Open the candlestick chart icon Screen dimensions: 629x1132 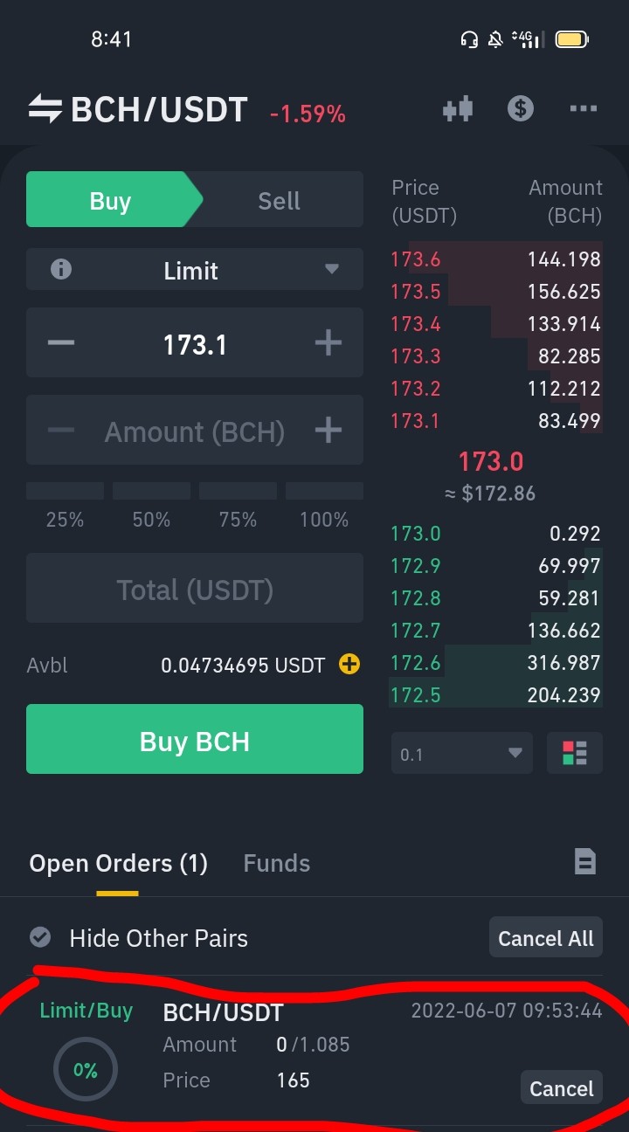[458, 109]
